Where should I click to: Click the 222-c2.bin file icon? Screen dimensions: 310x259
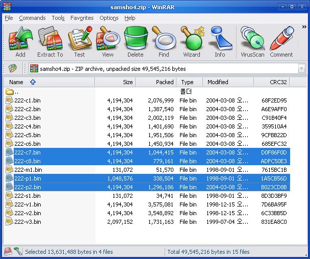click(9, 109)
